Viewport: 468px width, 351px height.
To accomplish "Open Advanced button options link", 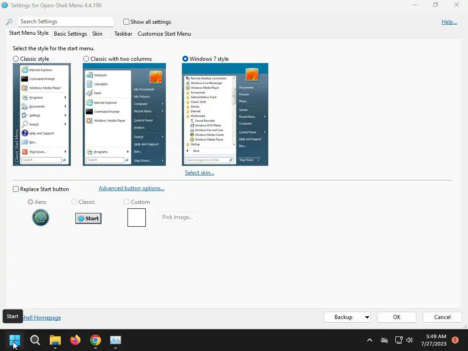I will pyautogui.click(x=132, y=188).
